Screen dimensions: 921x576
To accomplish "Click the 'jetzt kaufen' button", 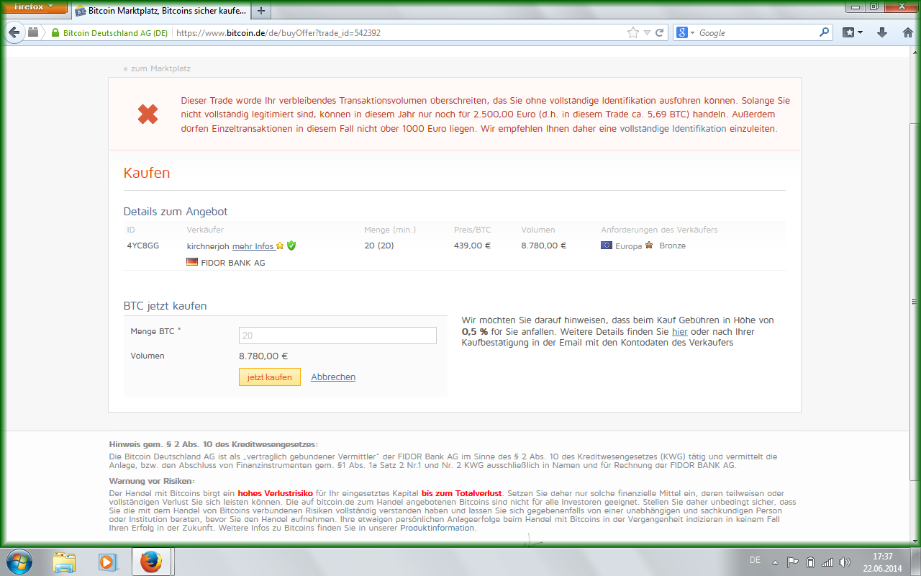I will click(270, 377).
